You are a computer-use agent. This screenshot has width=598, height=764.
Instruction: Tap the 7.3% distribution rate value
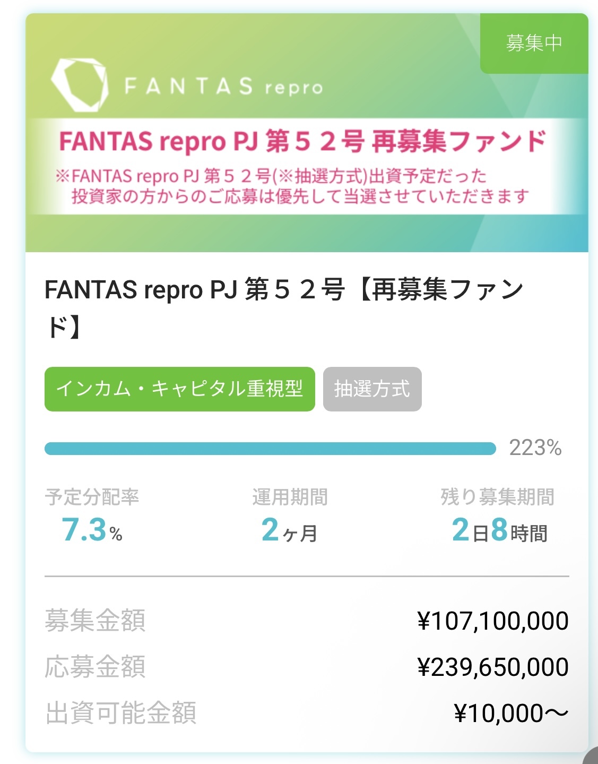(92, 530)
